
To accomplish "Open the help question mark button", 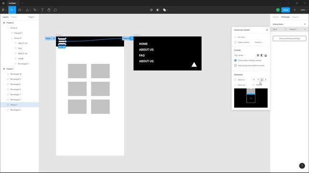I will point(302,166).
